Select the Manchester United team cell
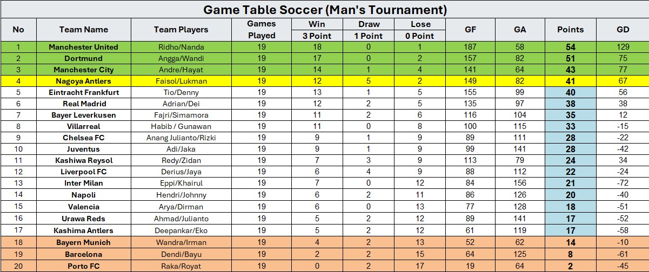This screenshot has width=649, height=272. 84,47
